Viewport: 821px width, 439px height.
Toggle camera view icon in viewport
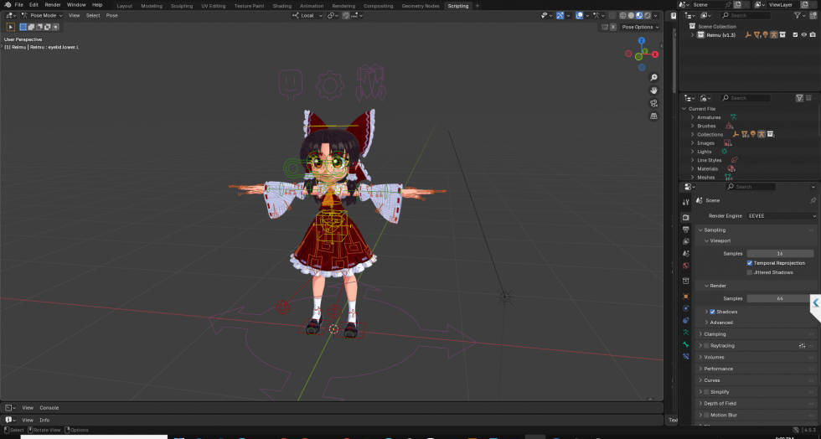click(x=653, y=103)
